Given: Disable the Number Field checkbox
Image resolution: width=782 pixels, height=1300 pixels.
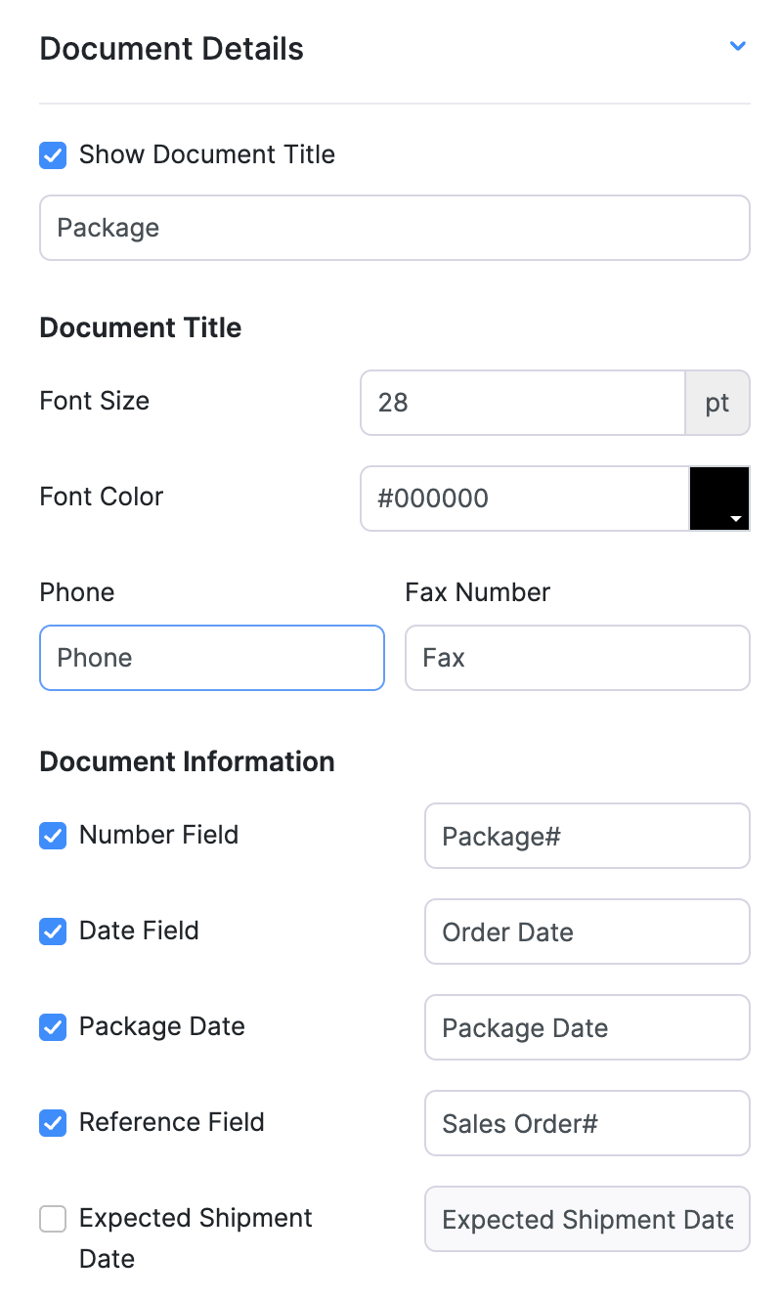Looking at the screenshot, I should [x=53, y=836].
